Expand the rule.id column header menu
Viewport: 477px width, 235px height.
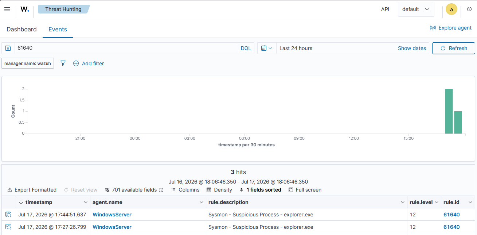point(470,202)
